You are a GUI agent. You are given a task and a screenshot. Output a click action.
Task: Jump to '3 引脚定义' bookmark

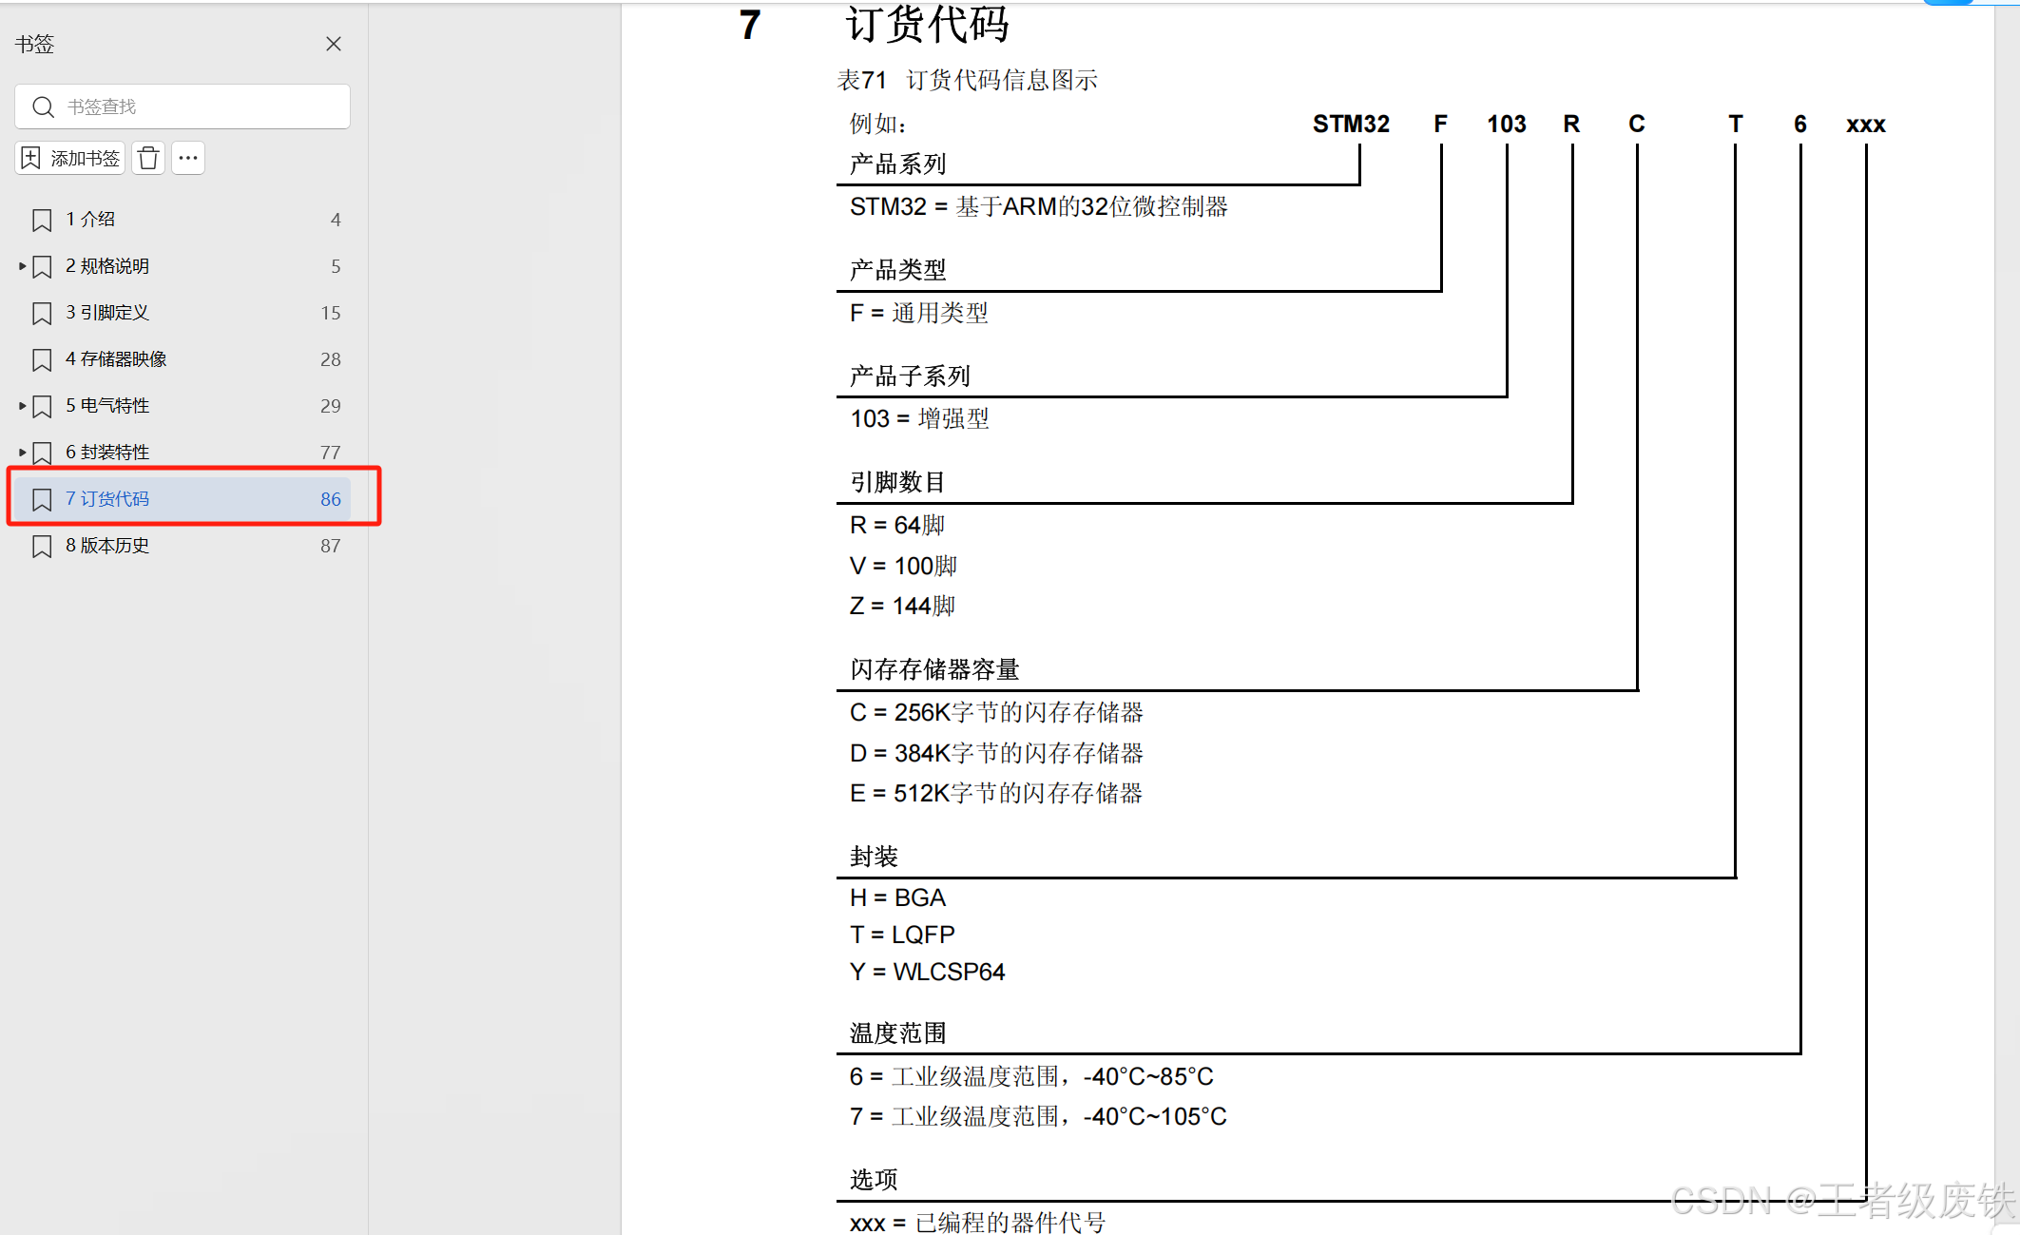107,313
